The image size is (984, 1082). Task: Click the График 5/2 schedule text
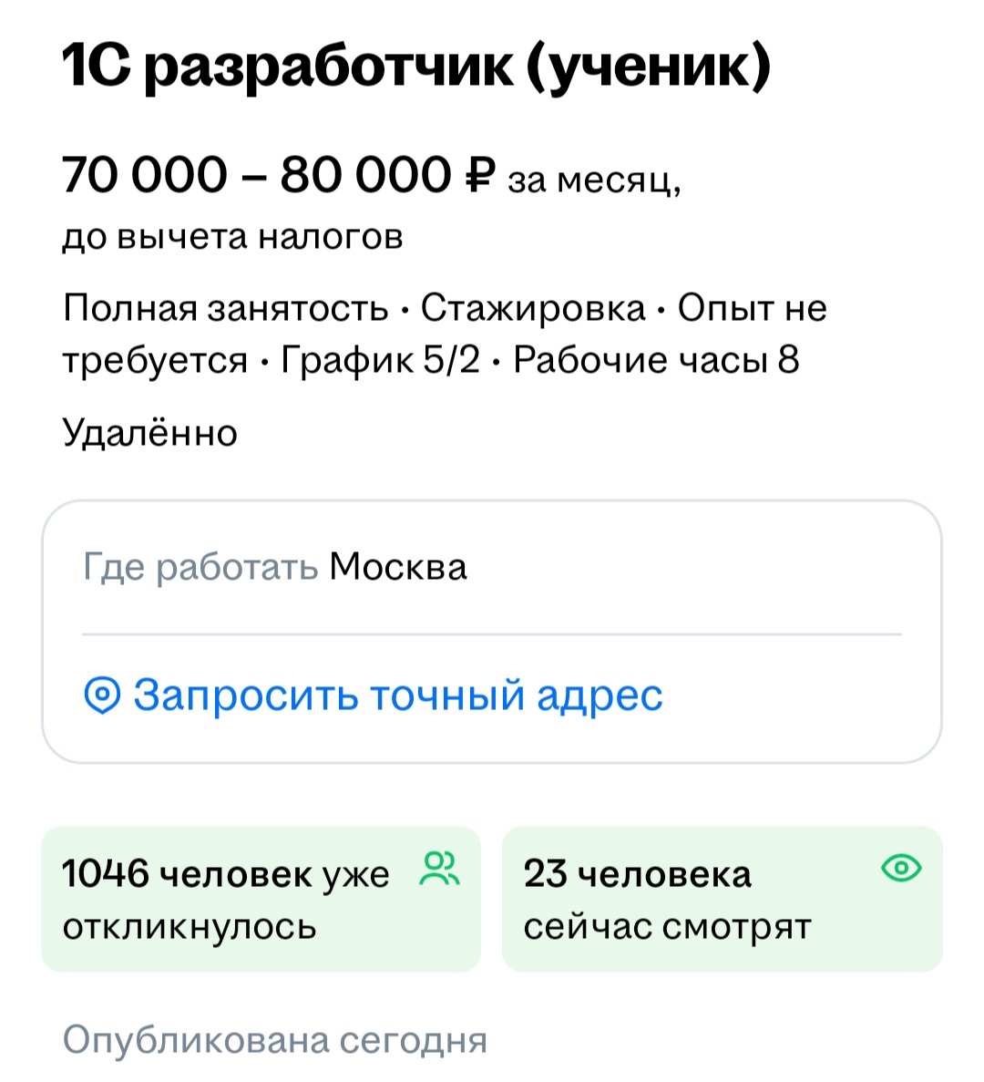coord(380,360)
